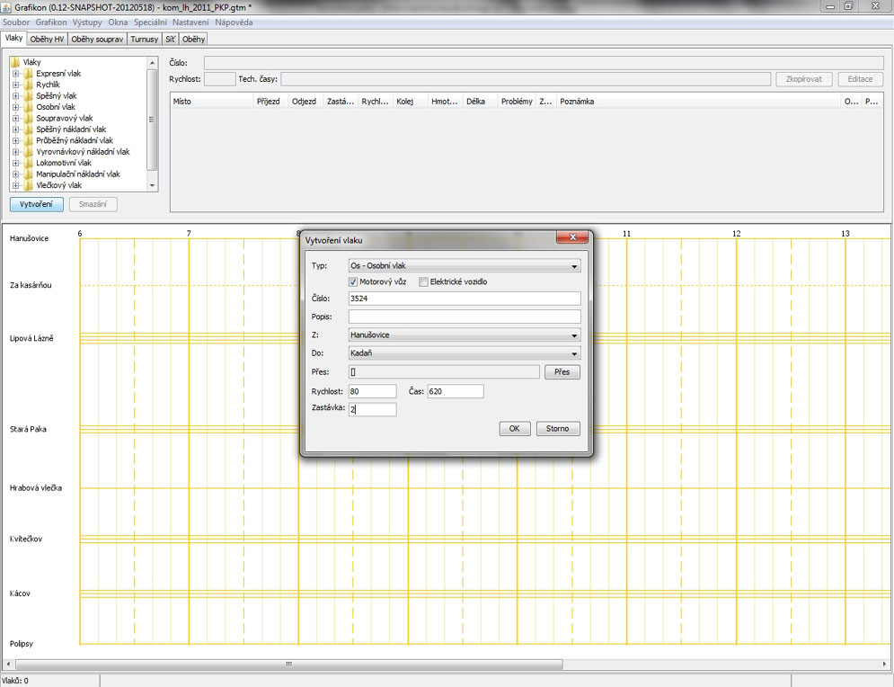Expand the Osobní vlak tree node
This screenshot has height=687, width=894.
(x=16, y=107)
